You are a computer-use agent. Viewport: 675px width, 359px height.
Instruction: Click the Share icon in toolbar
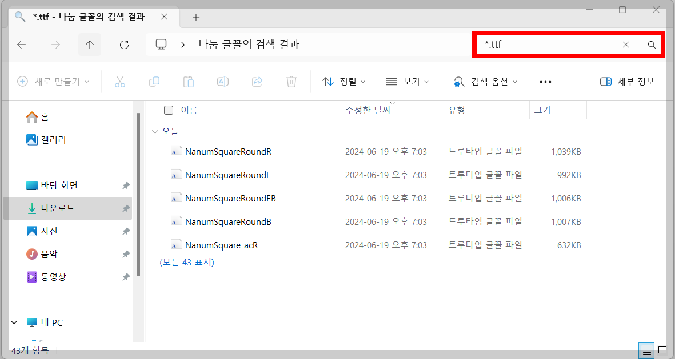pos(257,81)
